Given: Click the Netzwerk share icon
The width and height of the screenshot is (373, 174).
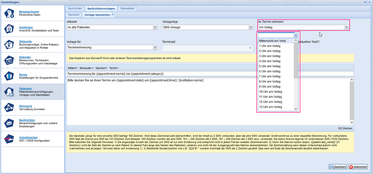Looking at the screenshot, I should tap(9, 107).
